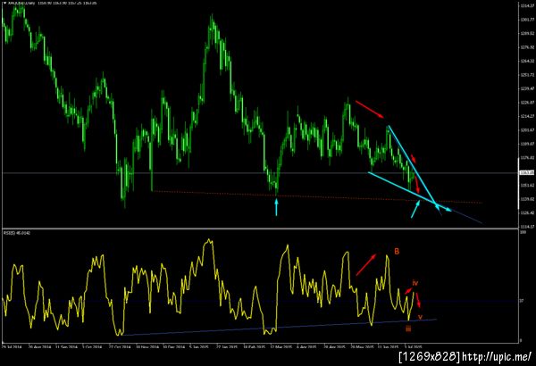Click the 1126.42 price axis label
This screenshot has height=366, width=536.
click(x=527, y=212)
